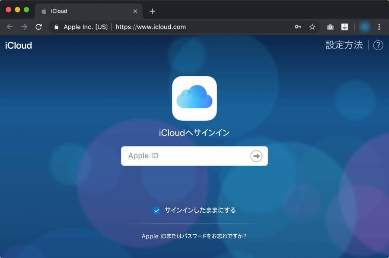Bookmark this page with the star
The height and width of the screenshot is (258, 389).
click(x=312, y=27)
